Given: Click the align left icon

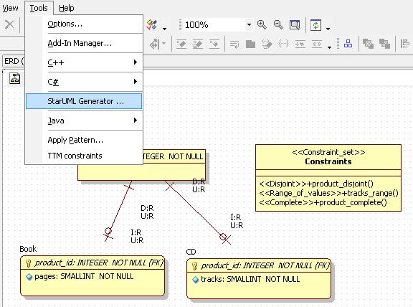Looking at the screenshot, I should click(405, 44).
